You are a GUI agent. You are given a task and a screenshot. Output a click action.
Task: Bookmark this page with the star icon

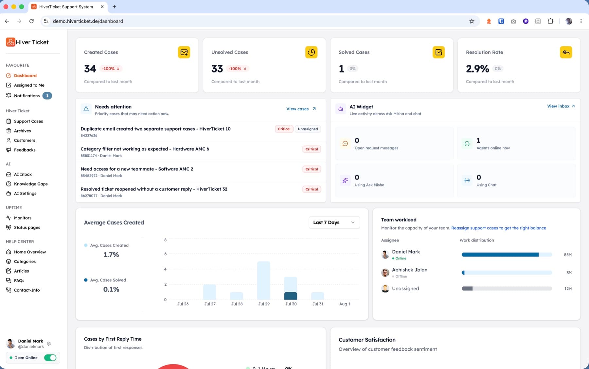(x=472, y=21)
